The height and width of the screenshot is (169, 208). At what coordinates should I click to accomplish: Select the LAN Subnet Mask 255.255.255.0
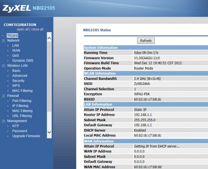click(145, 120)
